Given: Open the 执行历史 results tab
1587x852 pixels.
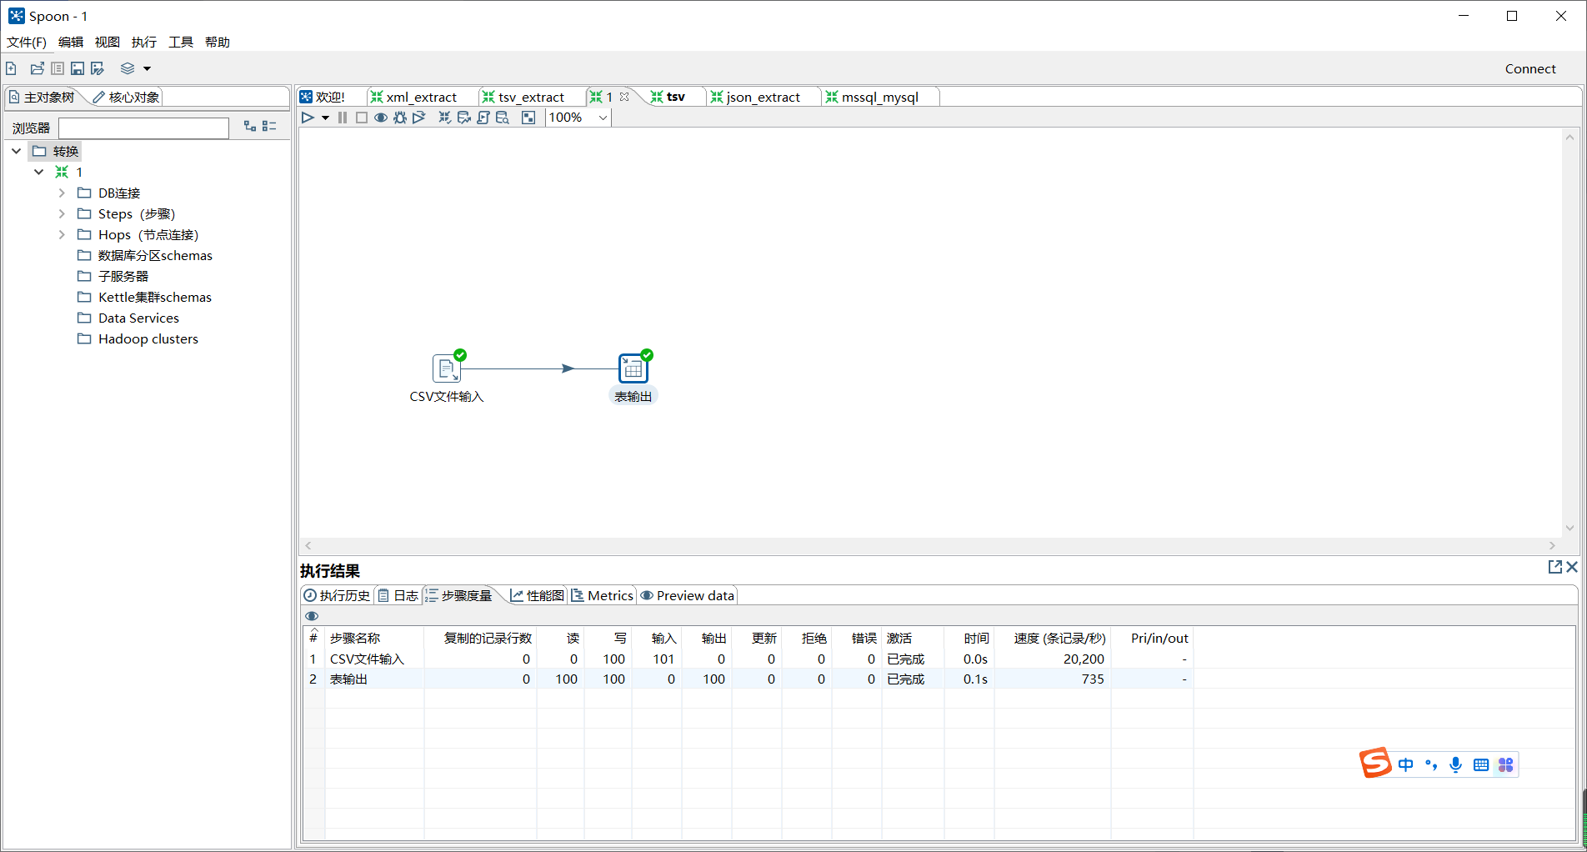Looking at the screenshot, I should click(x=337, y=596).
